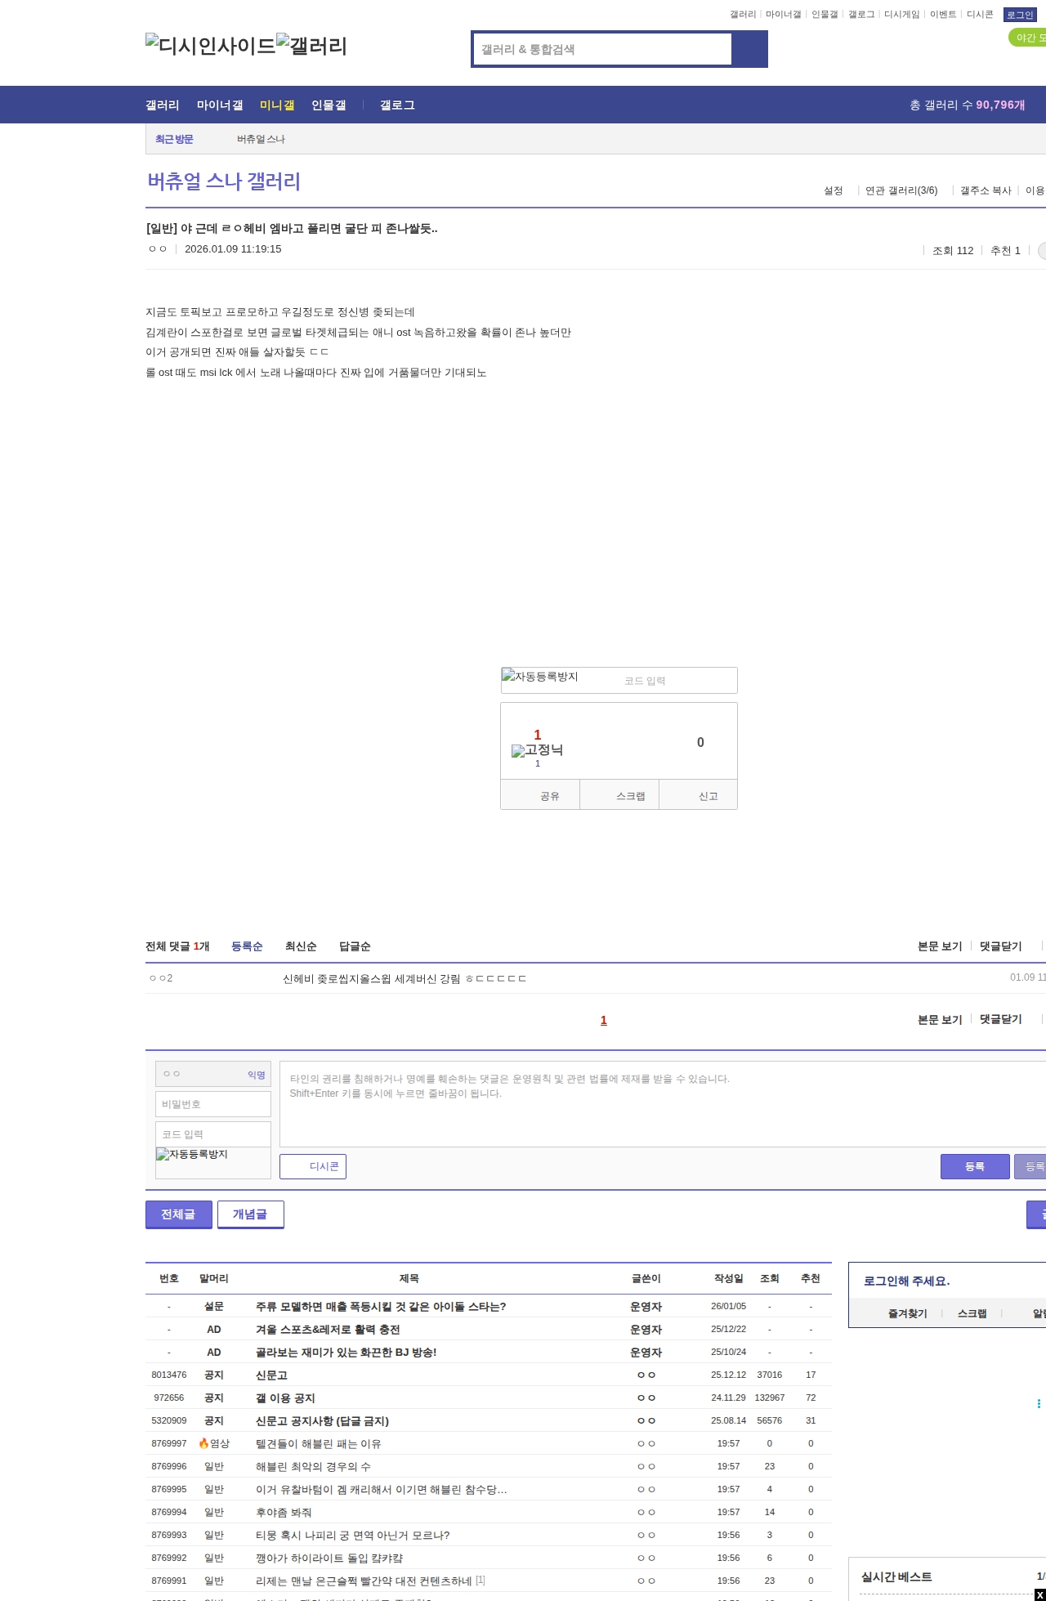This screenshot has height=1601, width=1046.
Task: Click the blue three-dot icon on right edge
Action: click(1039, 1403)
